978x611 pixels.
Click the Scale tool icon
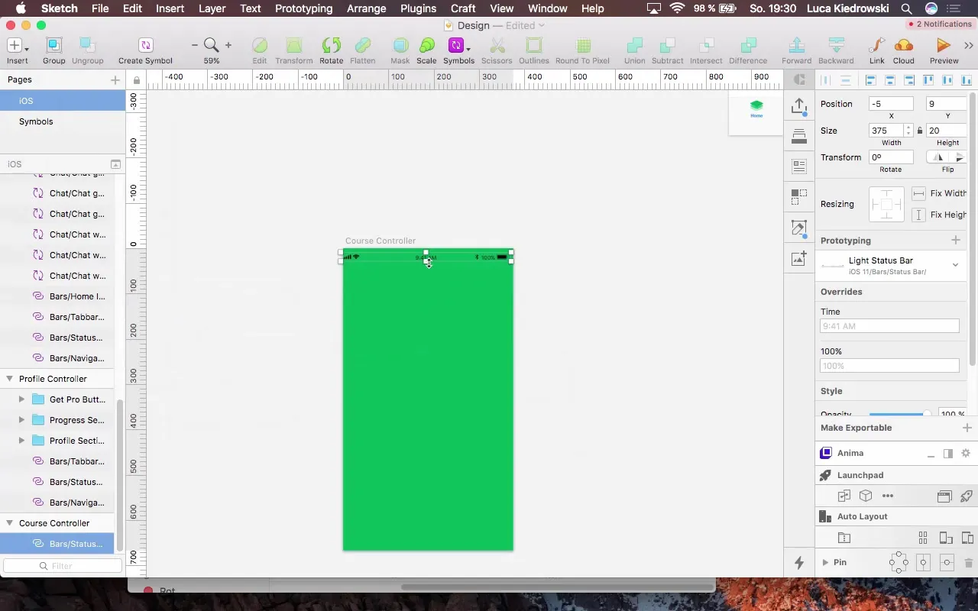(x=426, y=46)
